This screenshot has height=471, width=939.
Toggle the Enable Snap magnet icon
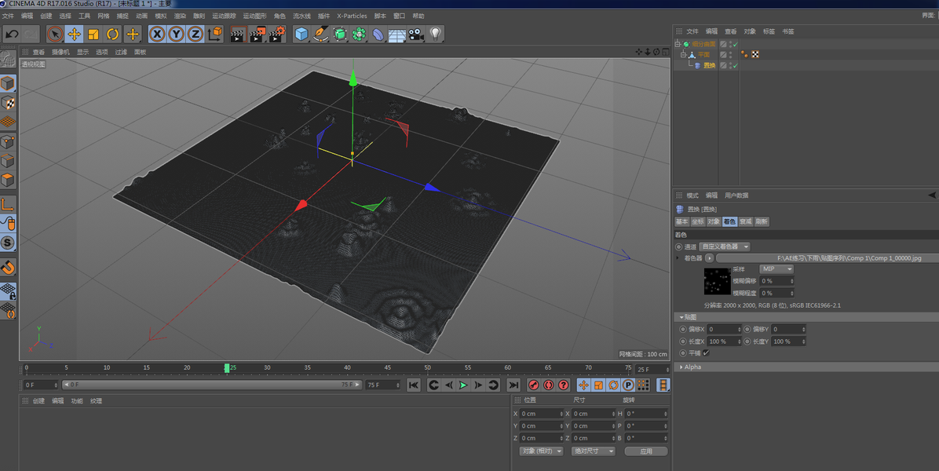point(8,266)
